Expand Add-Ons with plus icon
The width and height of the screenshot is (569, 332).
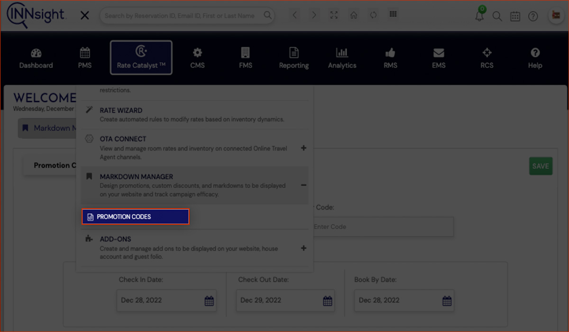303,248
